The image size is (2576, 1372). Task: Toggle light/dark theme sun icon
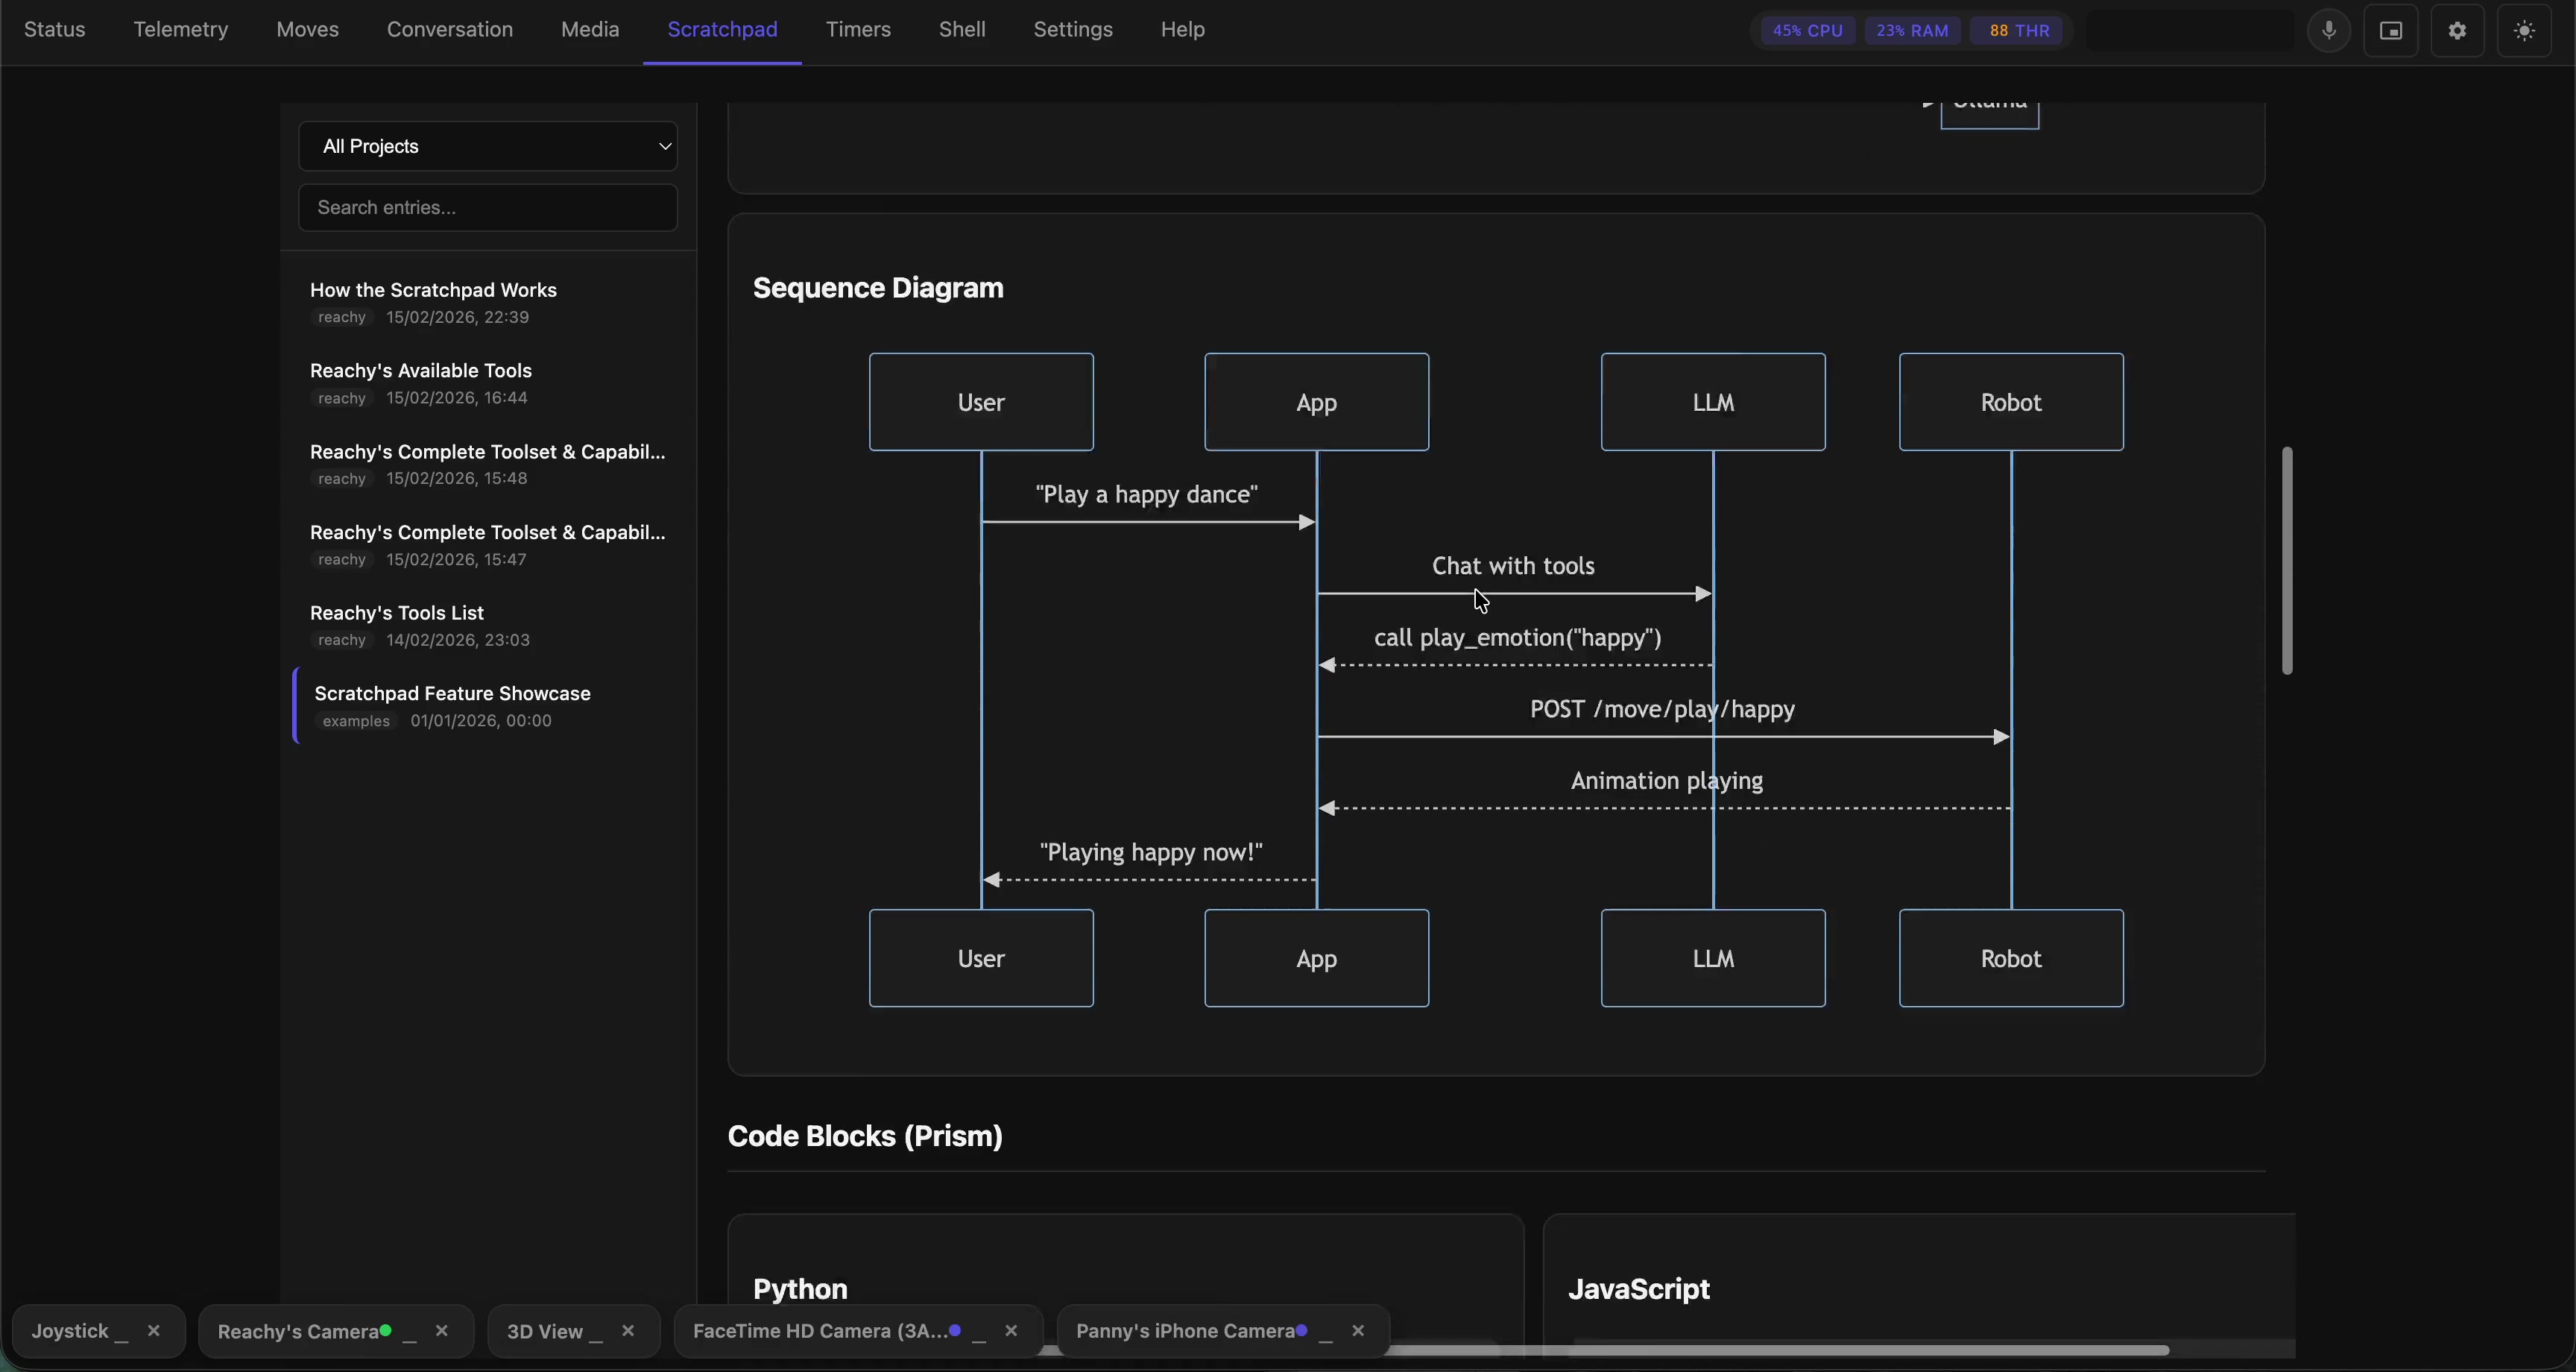point(2524,30)
